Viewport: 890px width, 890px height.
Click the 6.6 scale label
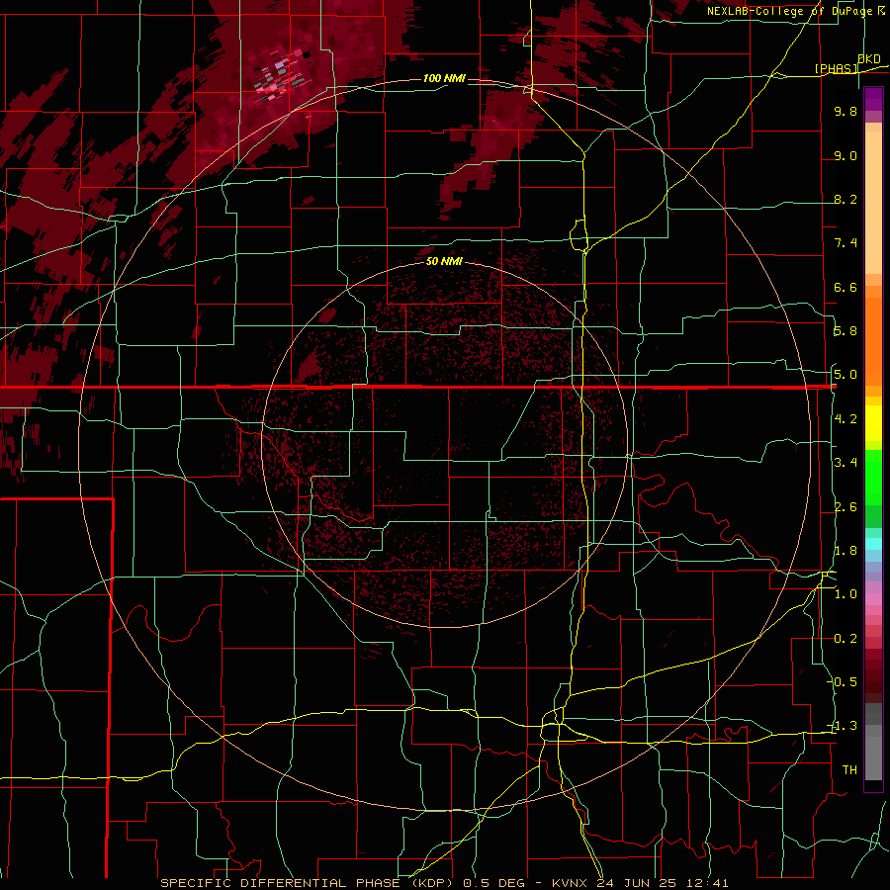tap(845, 287)
